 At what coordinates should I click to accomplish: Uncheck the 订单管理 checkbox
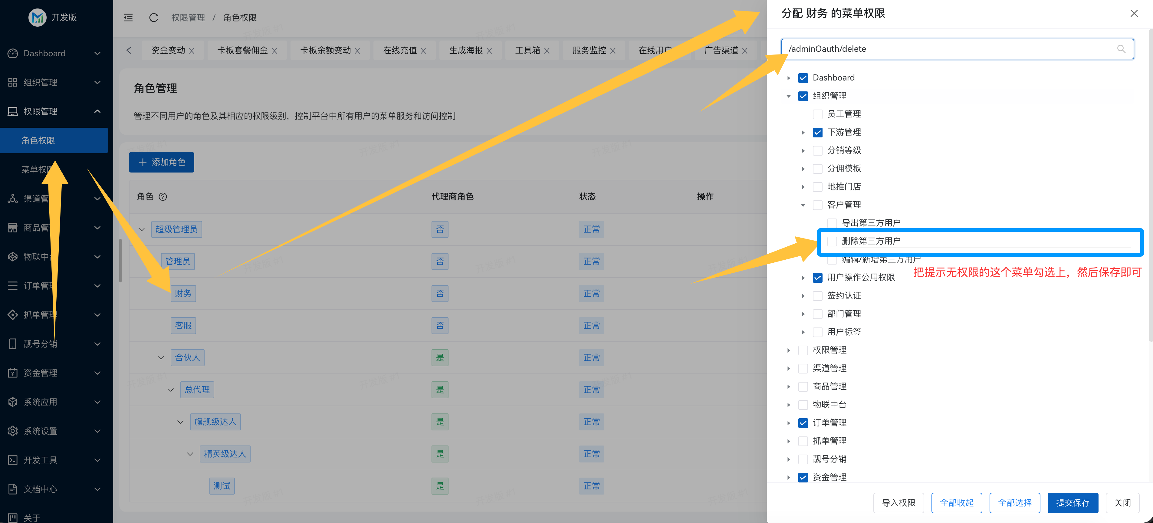coord(803,423)
